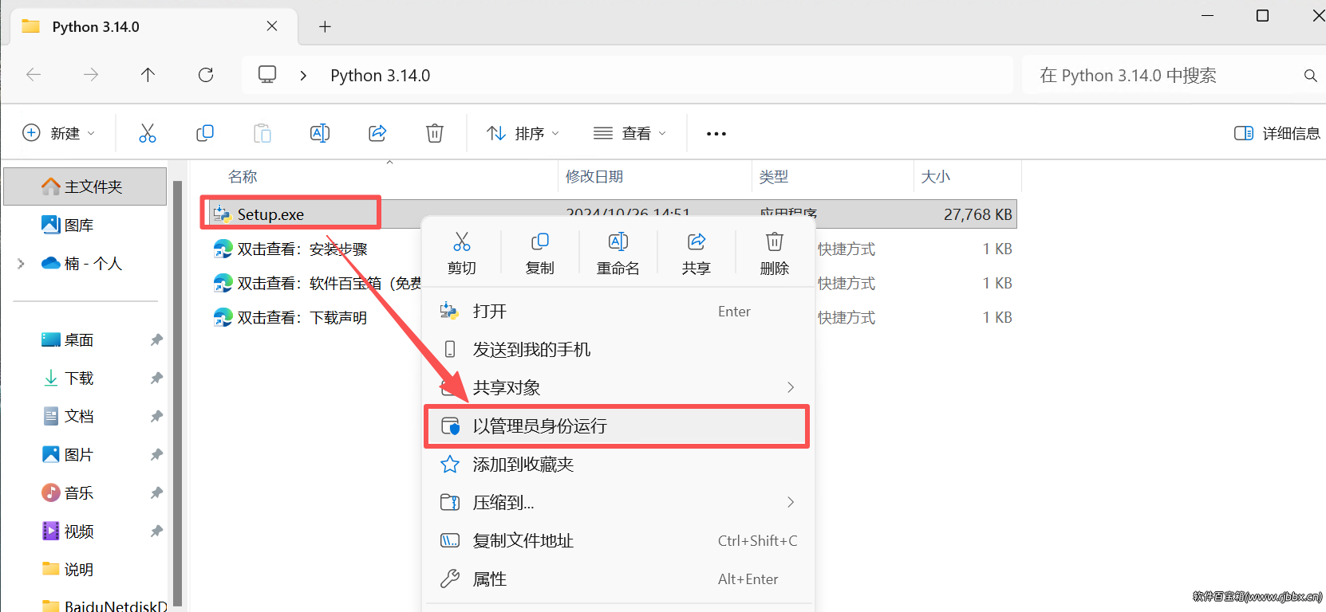Choose 添加到收藏夹 menu entry
Viewport: 1326px width, 612px height.
(x=618, y=465)
